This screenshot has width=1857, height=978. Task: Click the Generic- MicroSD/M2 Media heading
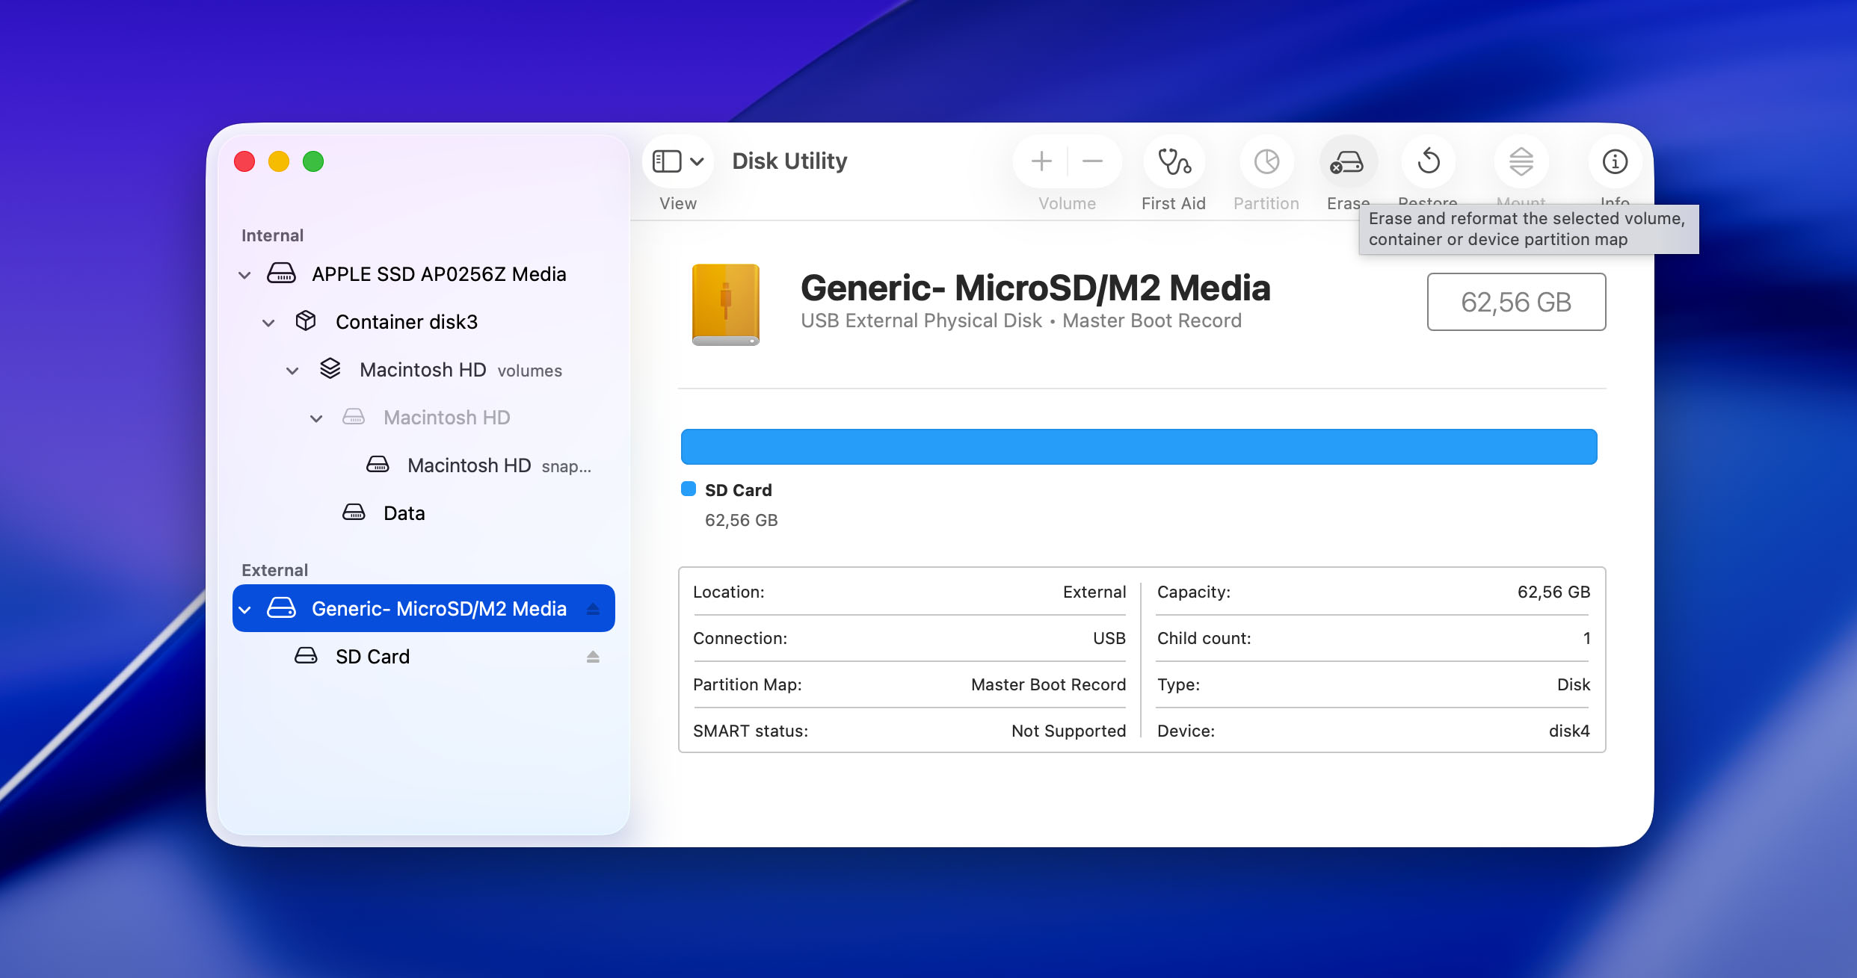click(1035, 288)
